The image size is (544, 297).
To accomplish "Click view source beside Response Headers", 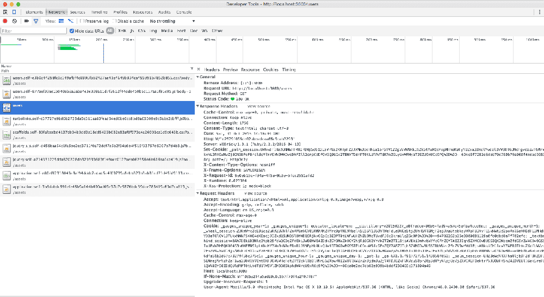I will [258, 106].
